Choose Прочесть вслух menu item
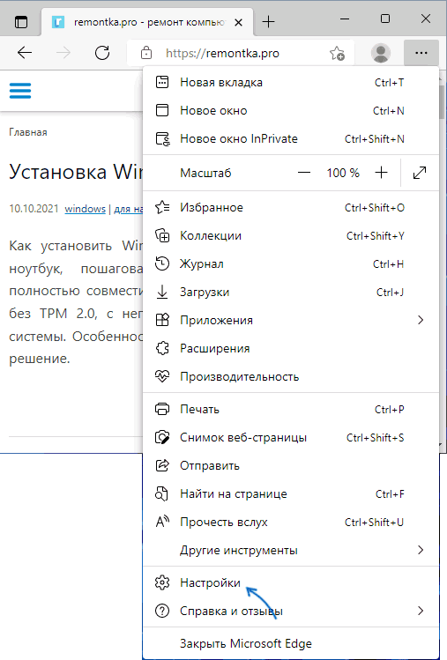Viewport: 447px width, 660px height. tap(291, 522)
